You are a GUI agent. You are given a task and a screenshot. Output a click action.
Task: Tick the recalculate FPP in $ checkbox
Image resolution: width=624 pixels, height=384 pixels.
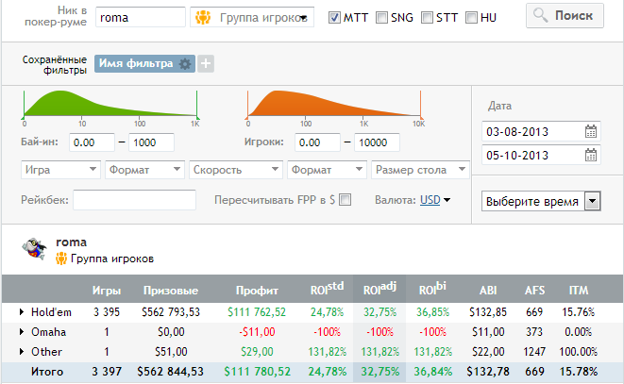click(x=345, y=199)
